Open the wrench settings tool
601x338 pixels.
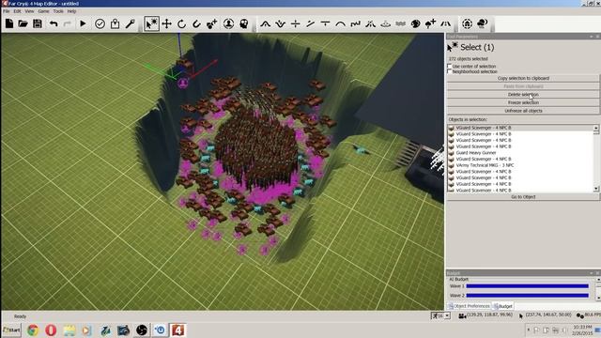click(x=131, y=23)
